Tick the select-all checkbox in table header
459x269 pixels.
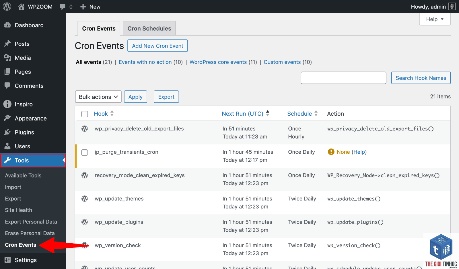tap(85, 114)
